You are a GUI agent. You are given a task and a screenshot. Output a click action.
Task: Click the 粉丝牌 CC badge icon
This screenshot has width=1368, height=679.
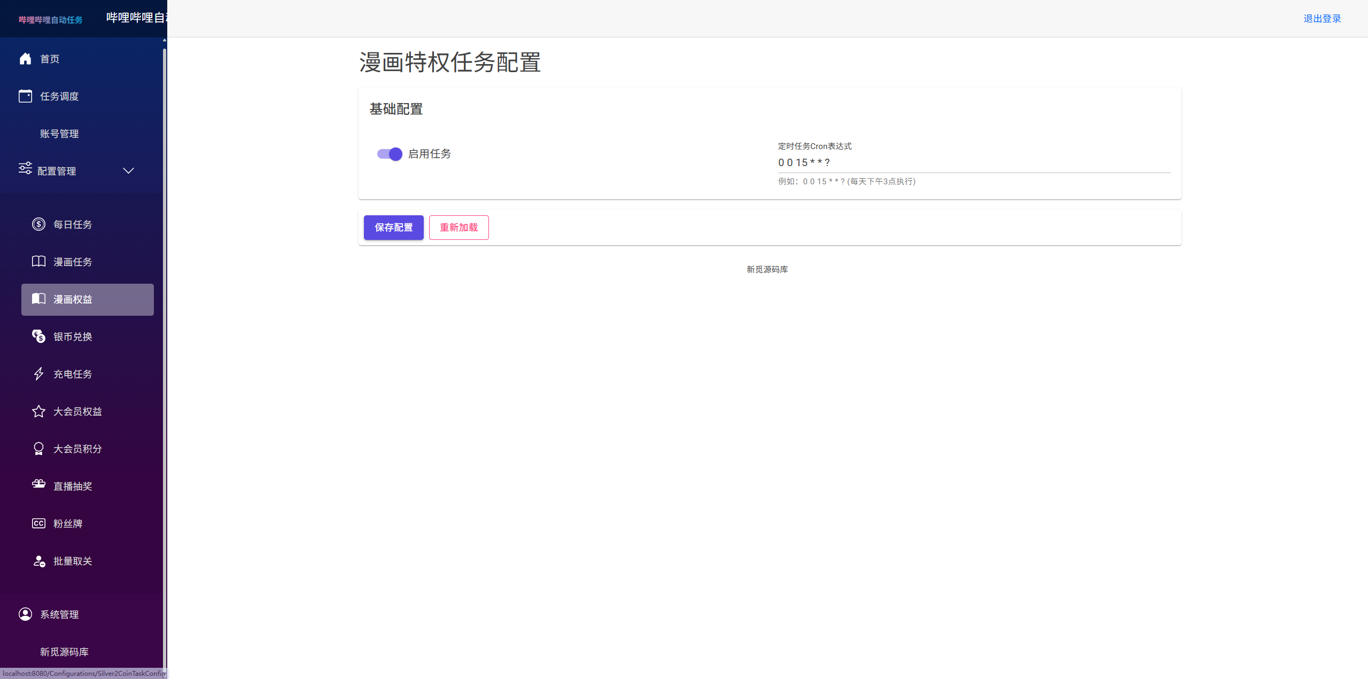(38, 523)
